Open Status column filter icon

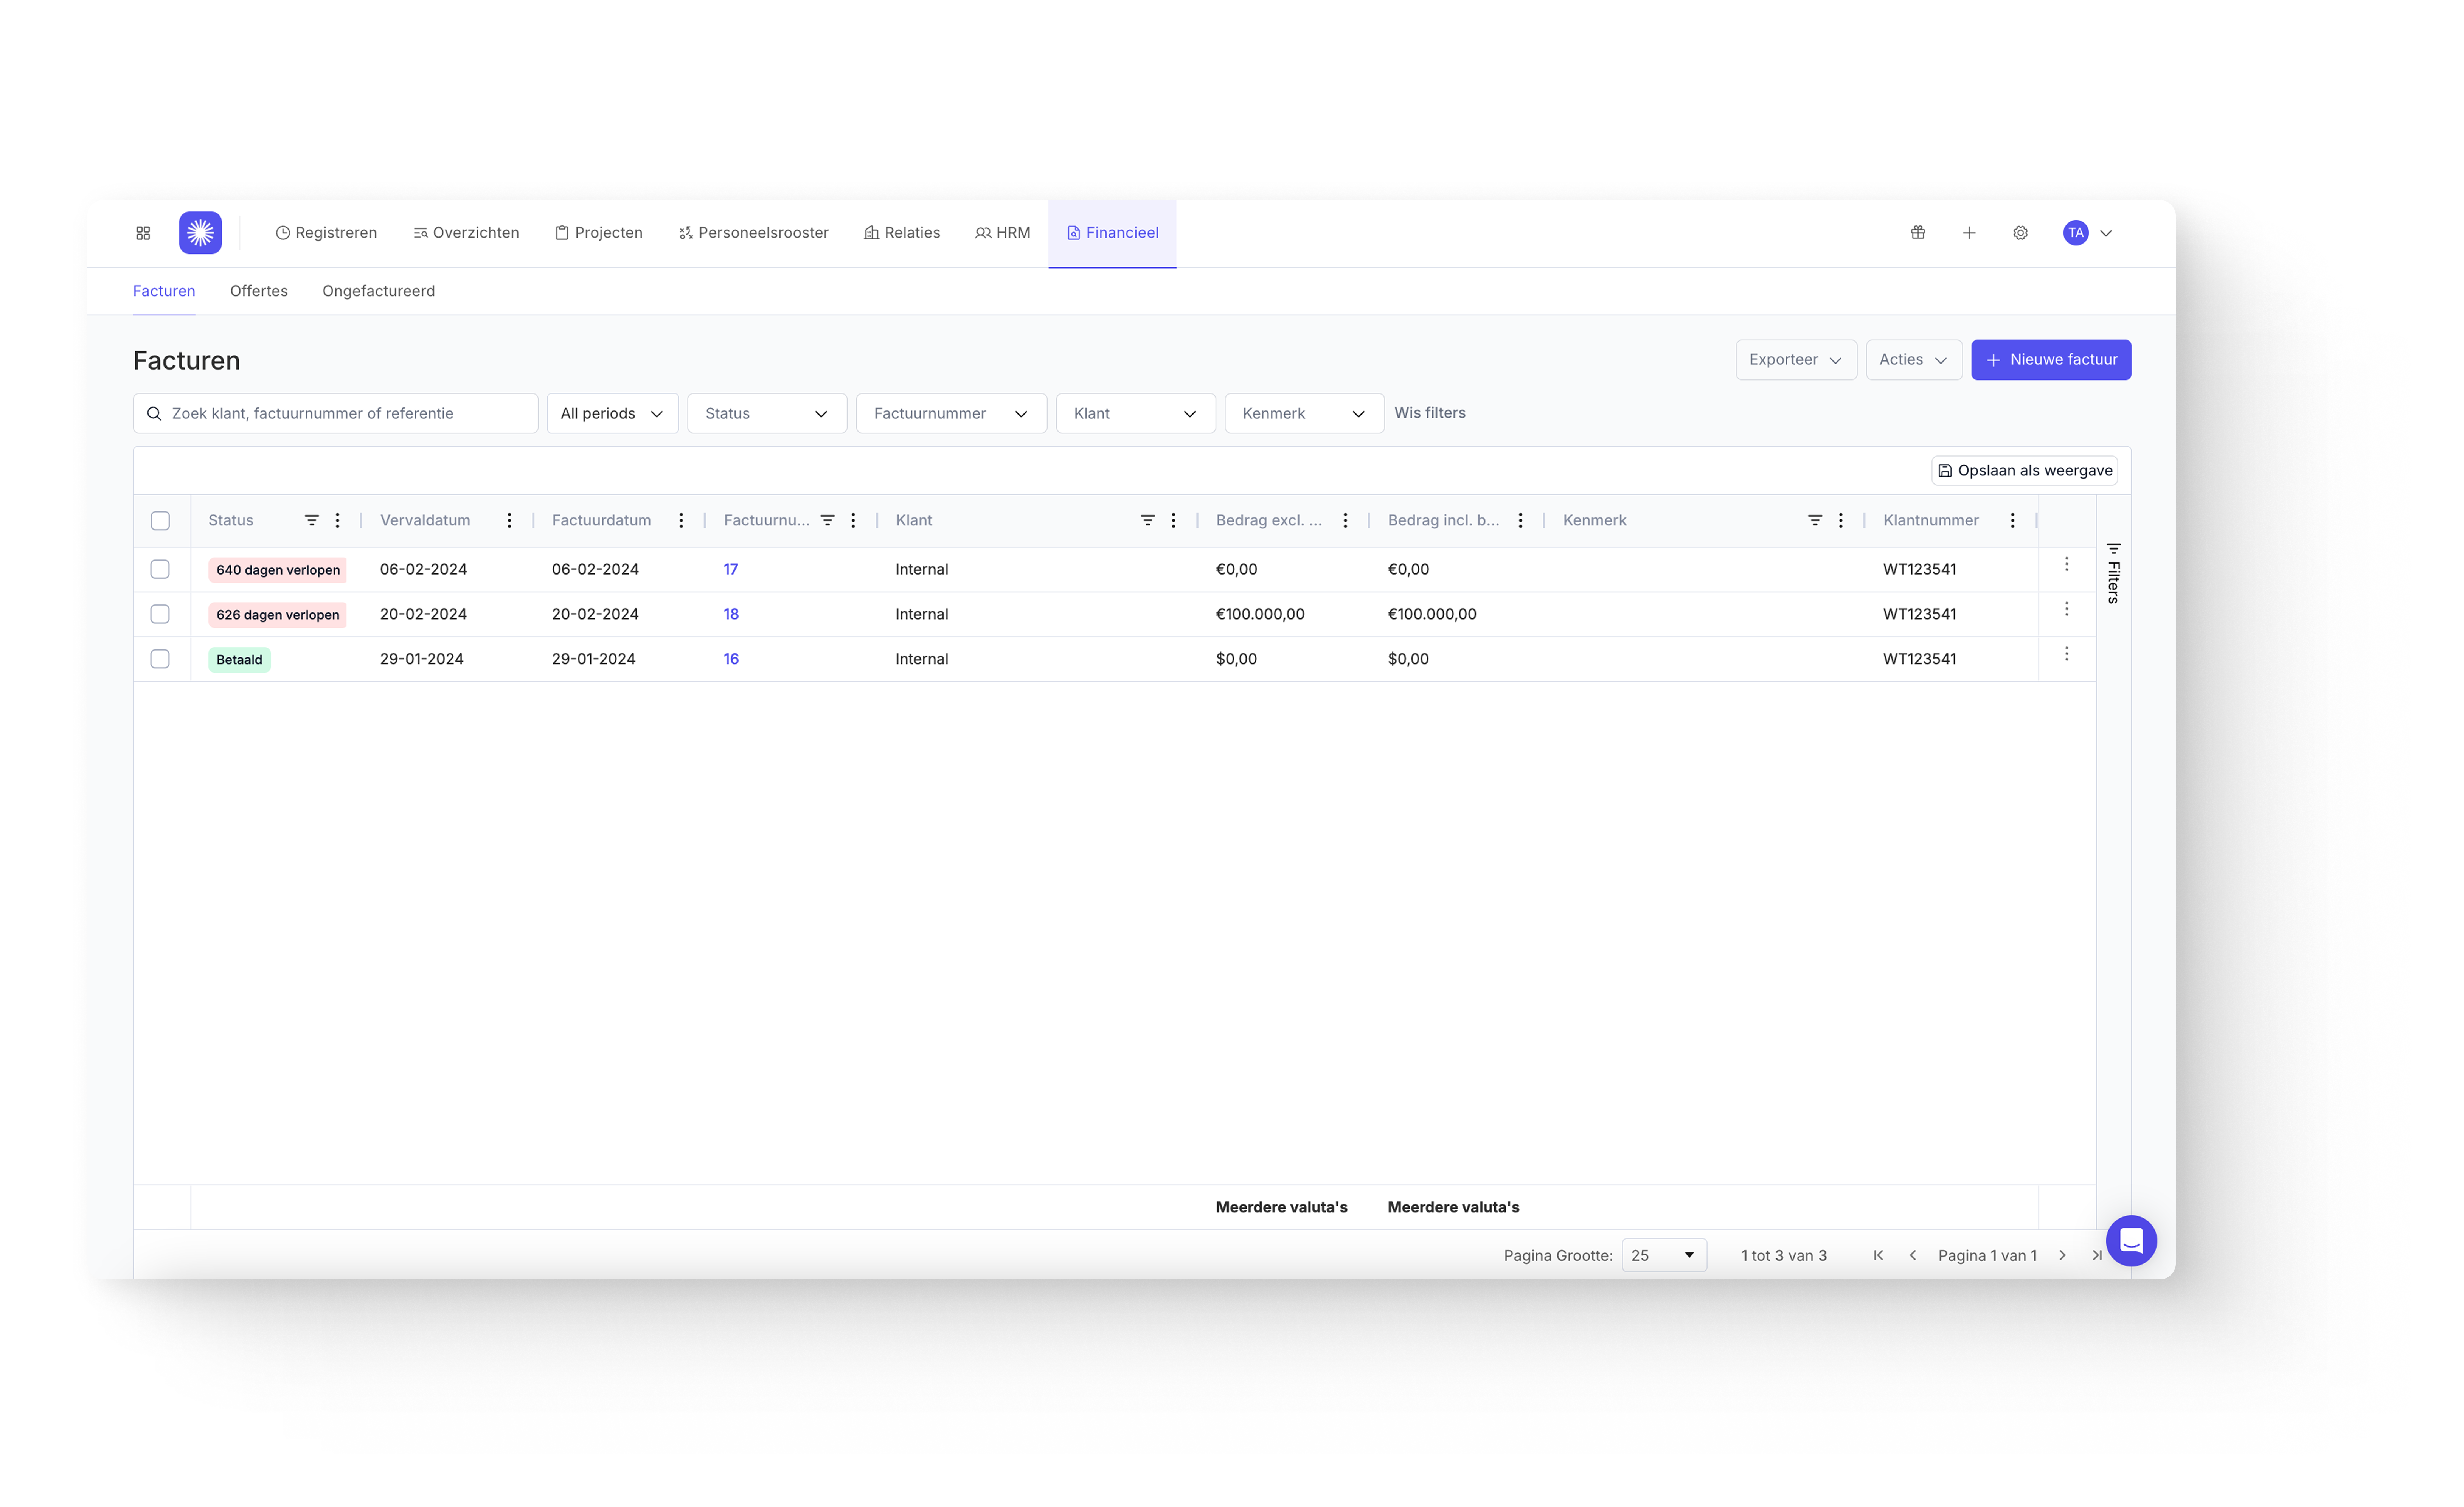coord(312,520)
